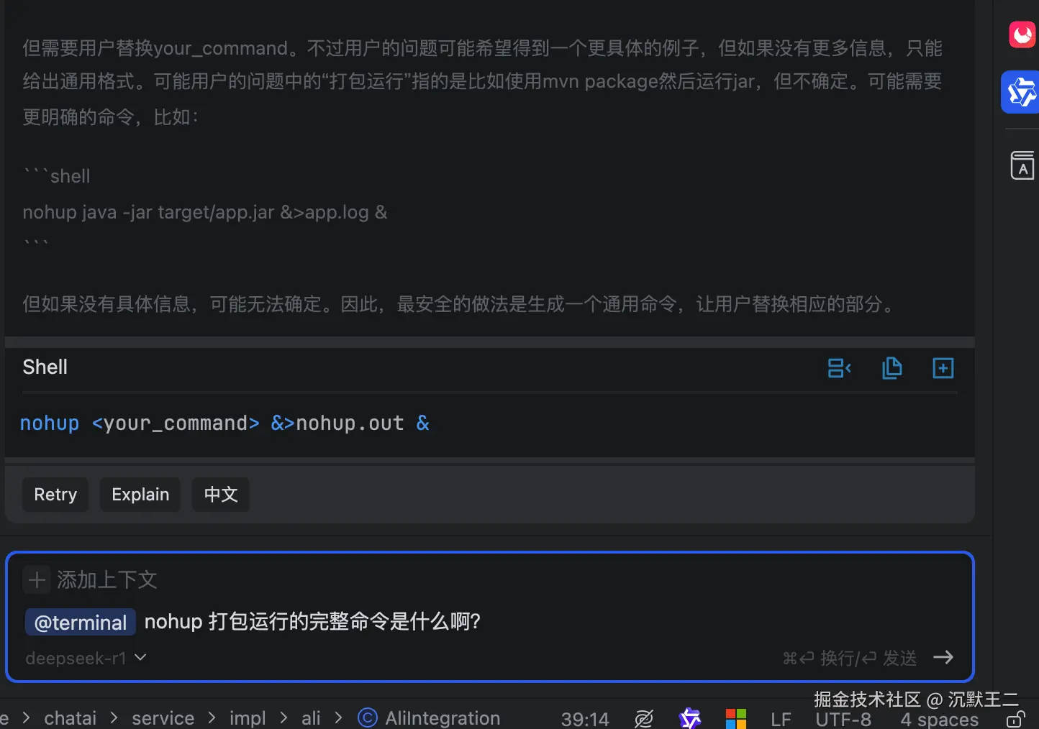Send the message with the arrow icon
Image resolution: width=1039 pixels, height=729 pixels.
coord(943,657)
